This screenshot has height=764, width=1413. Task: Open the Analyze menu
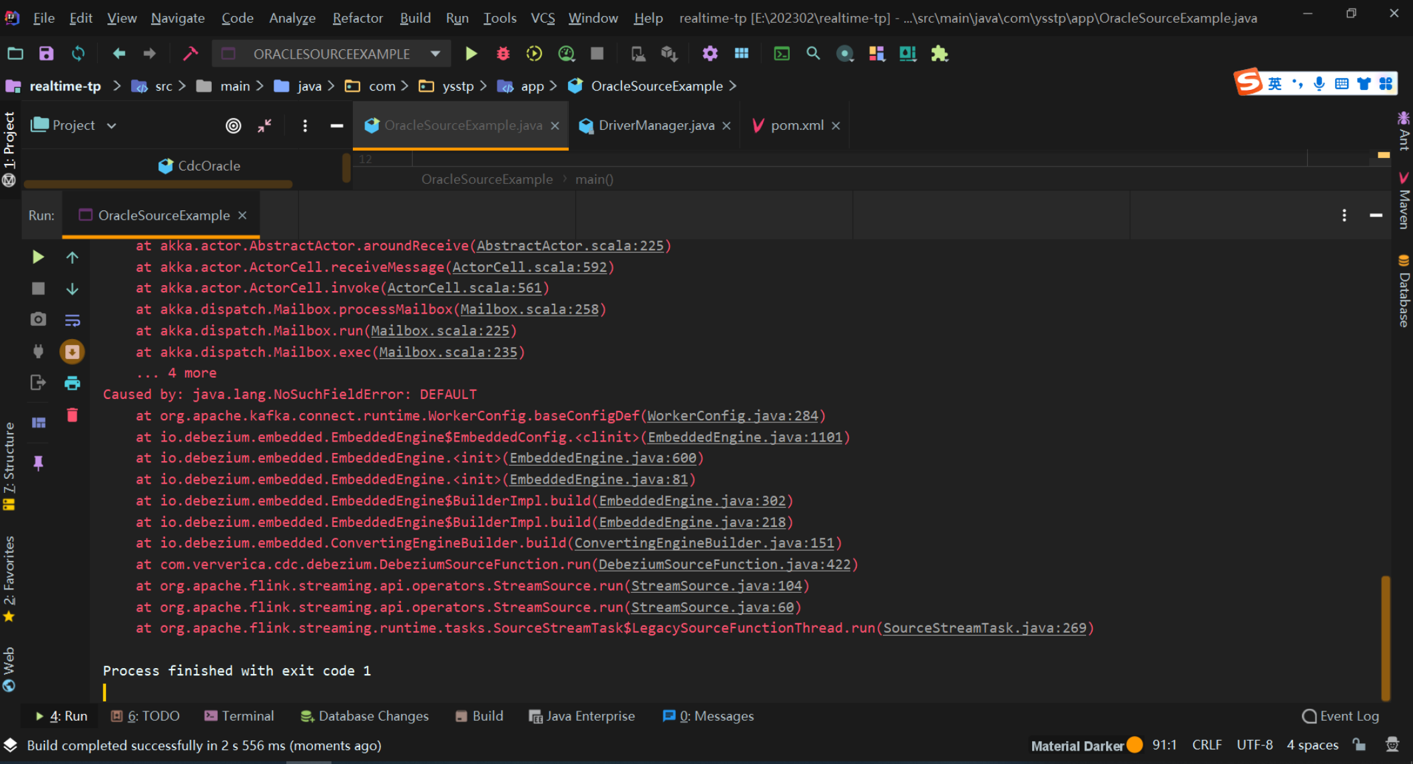coord(292,18)
